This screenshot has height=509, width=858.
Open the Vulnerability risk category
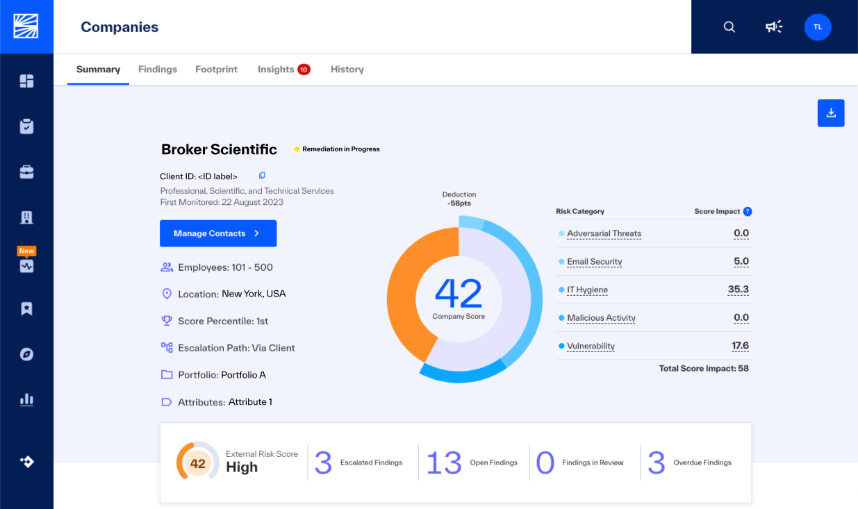click(591, 347)
